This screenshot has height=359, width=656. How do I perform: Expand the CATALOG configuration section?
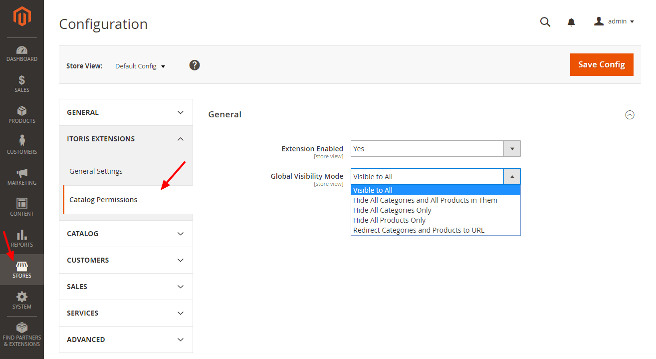coord(126,234)
